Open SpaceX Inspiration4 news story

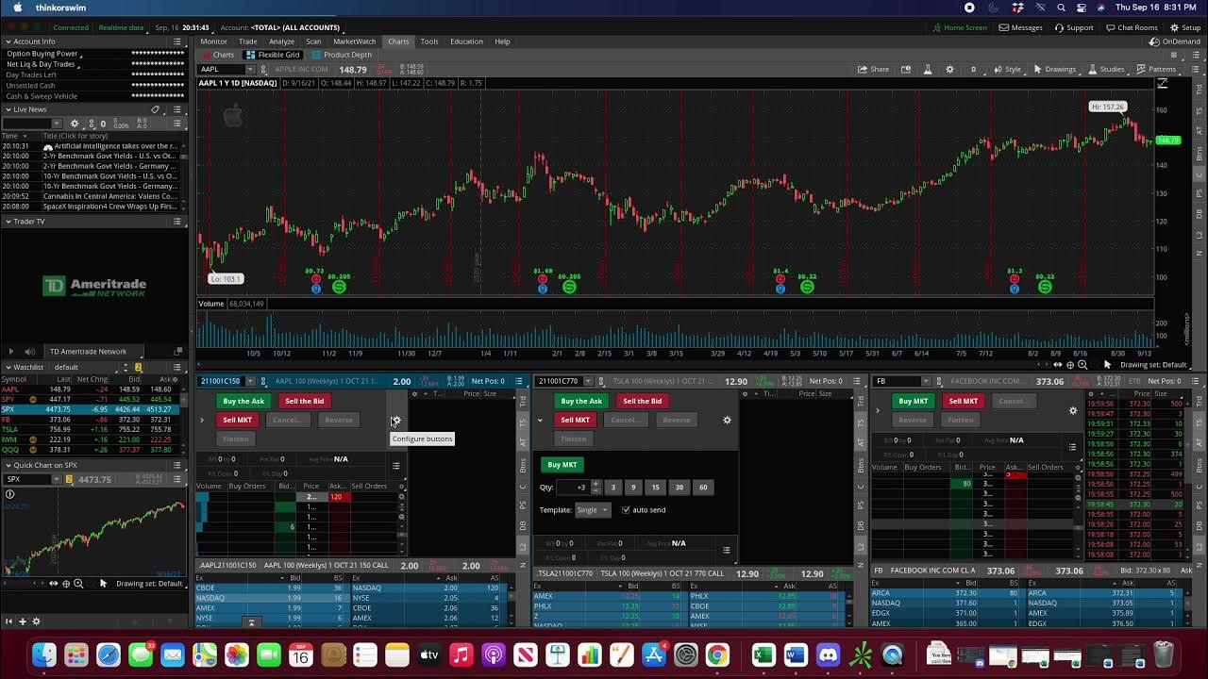point(109,206)
